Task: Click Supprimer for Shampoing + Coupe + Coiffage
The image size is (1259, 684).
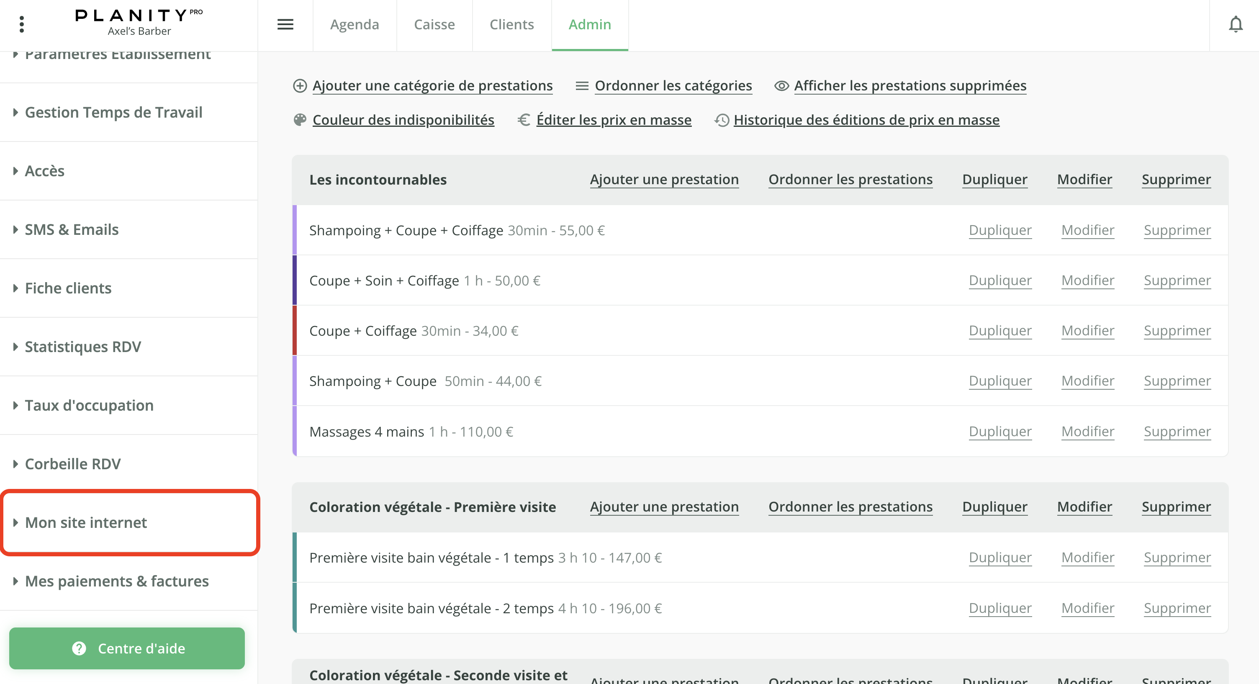Action: click(x=1177, y=230)
